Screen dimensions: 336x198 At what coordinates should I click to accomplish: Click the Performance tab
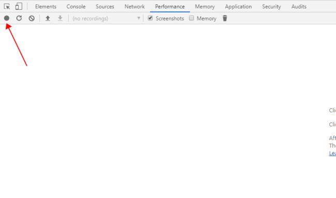[x=170, y=7]
